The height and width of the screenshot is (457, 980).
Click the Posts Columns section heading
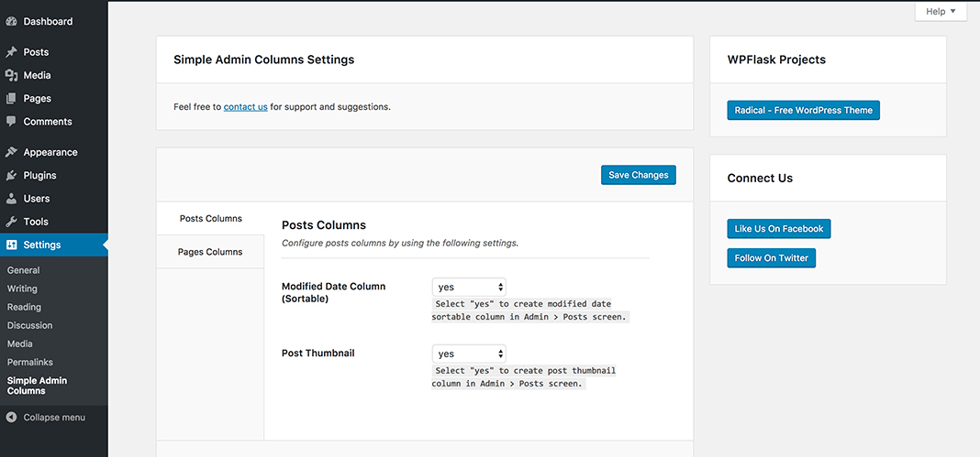click(x=324, y=225)
